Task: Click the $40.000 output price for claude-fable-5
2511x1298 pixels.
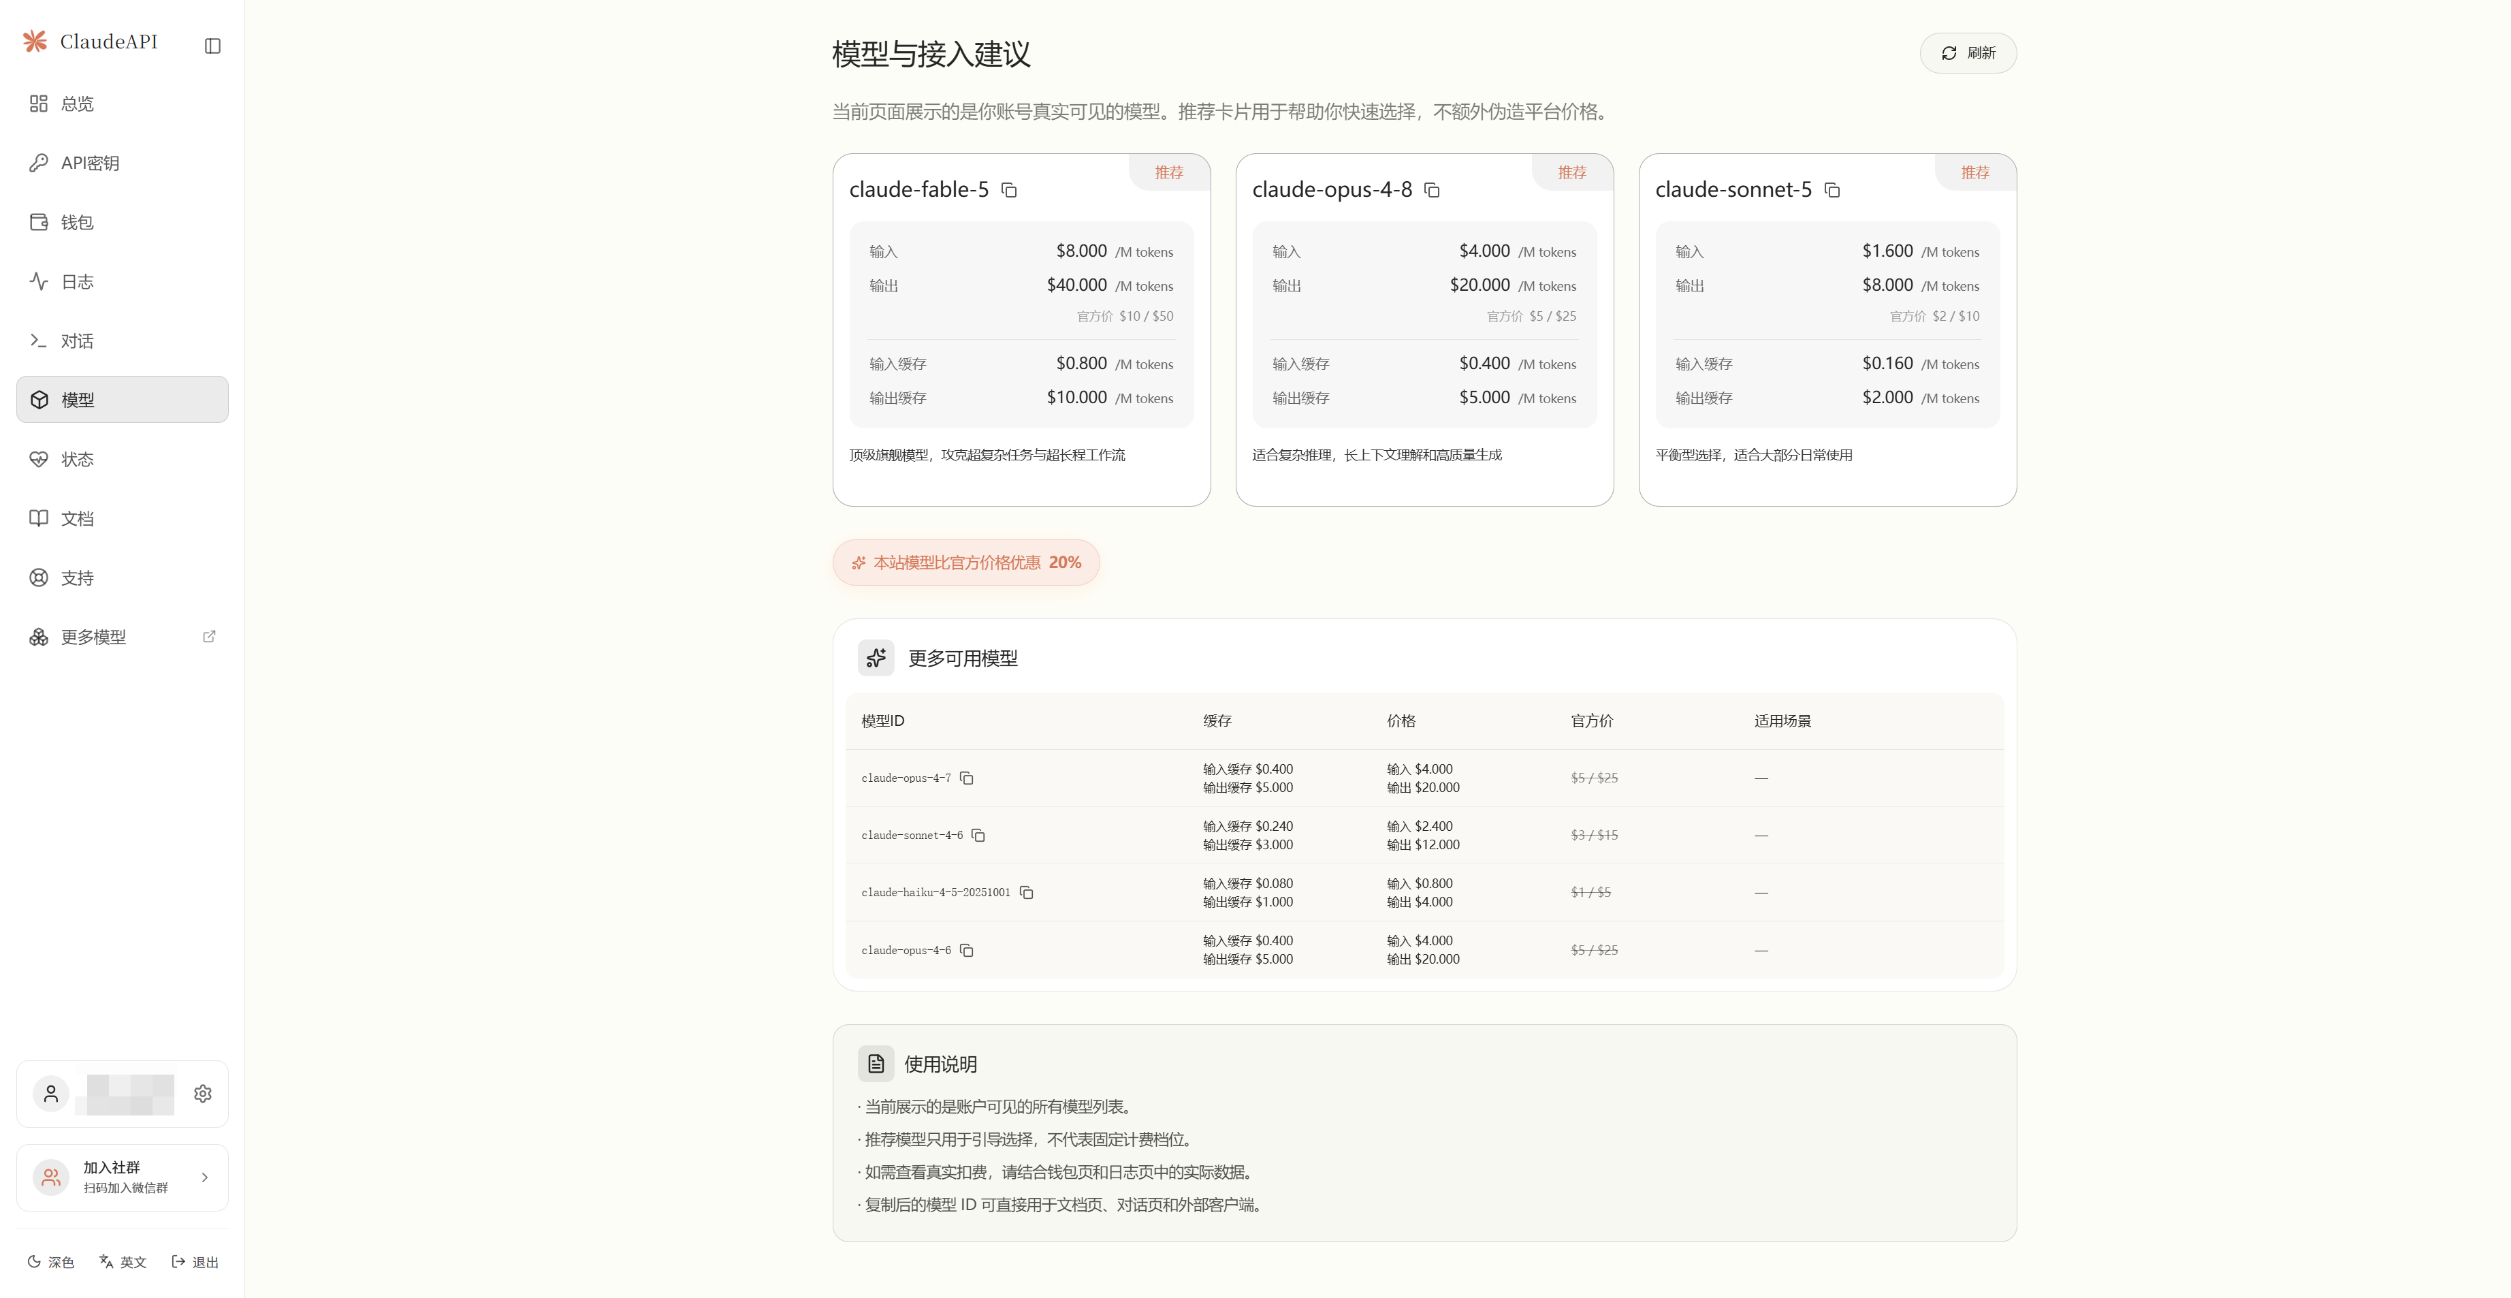Action: pos(1077,286)
